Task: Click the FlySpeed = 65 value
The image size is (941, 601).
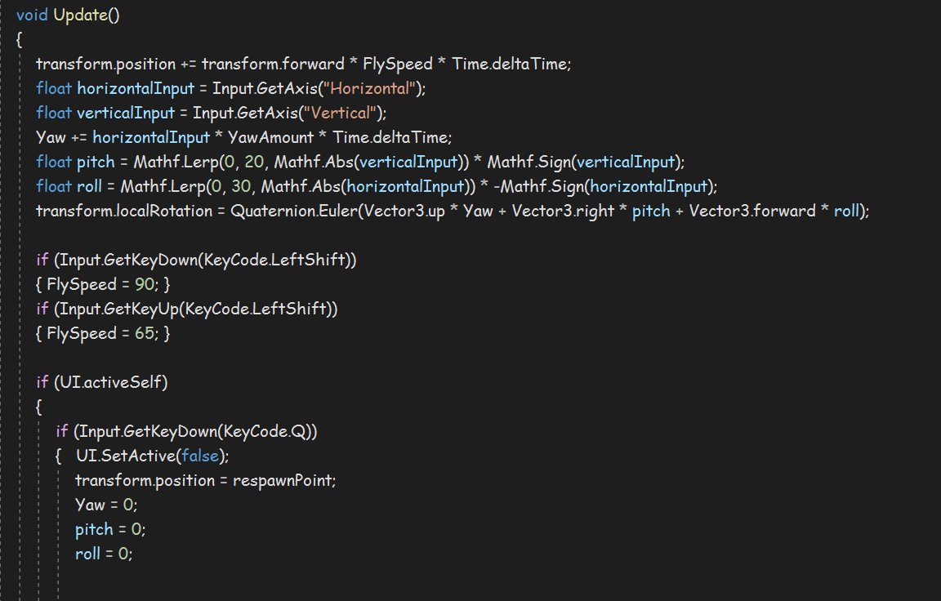Action: pos(145,333)
